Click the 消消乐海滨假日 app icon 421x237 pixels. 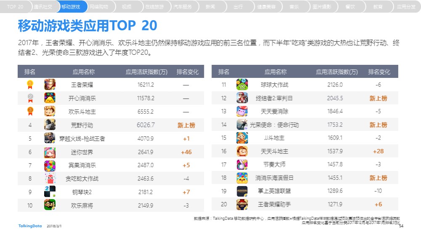pyautogui.click(x=242, y=178)
